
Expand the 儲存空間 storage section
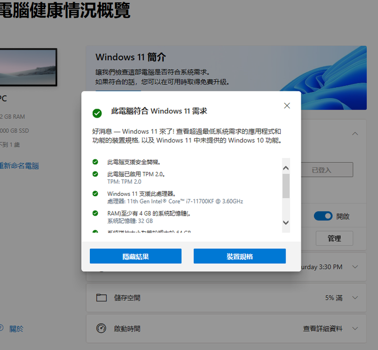355,298
